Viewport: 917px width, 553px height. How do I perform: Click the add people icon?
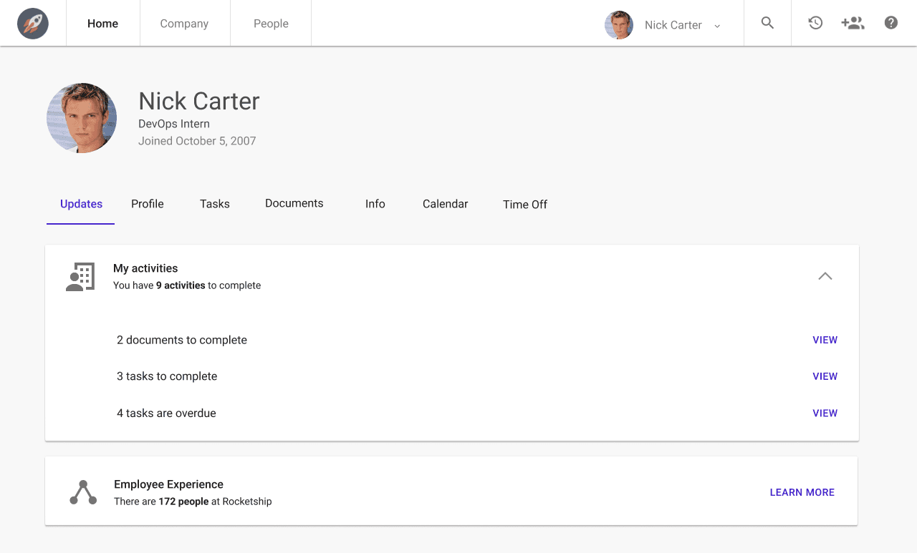853,23
